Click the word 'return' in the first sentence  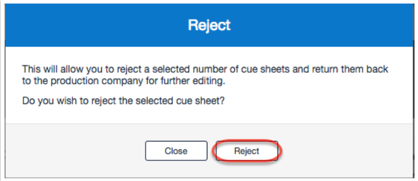click(x=327, y=69)
